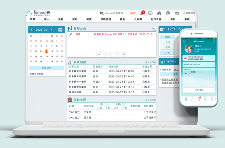225x148 pixels.
Task: Click the form tracking list icon
Action: (x=70, y=62)
